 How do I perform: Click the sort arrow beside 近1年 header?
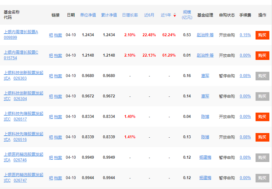pyautogui.click(x=175, y=15)
